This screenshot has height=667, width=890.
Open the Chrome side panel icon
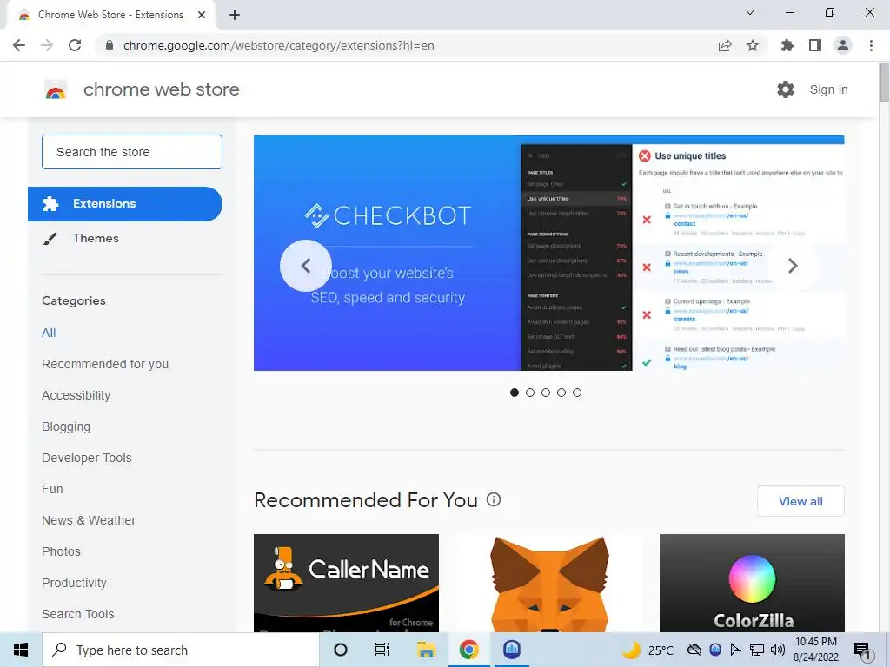815,45
